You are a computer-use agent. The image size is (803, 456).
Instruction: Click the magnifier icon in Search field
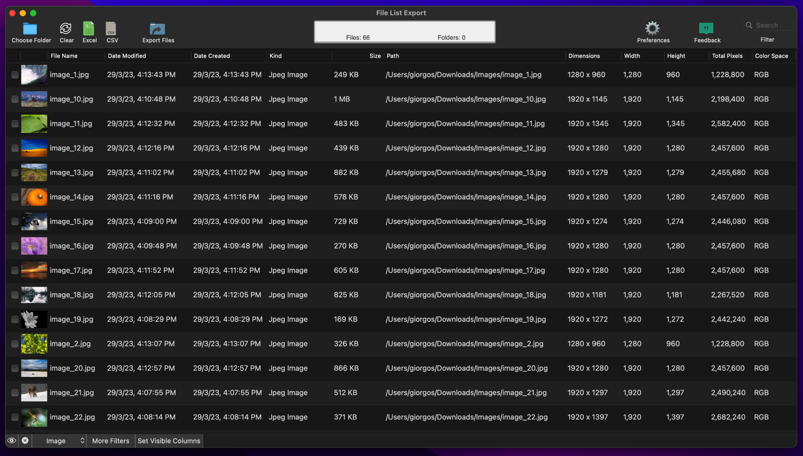click(x=749, y=25)
